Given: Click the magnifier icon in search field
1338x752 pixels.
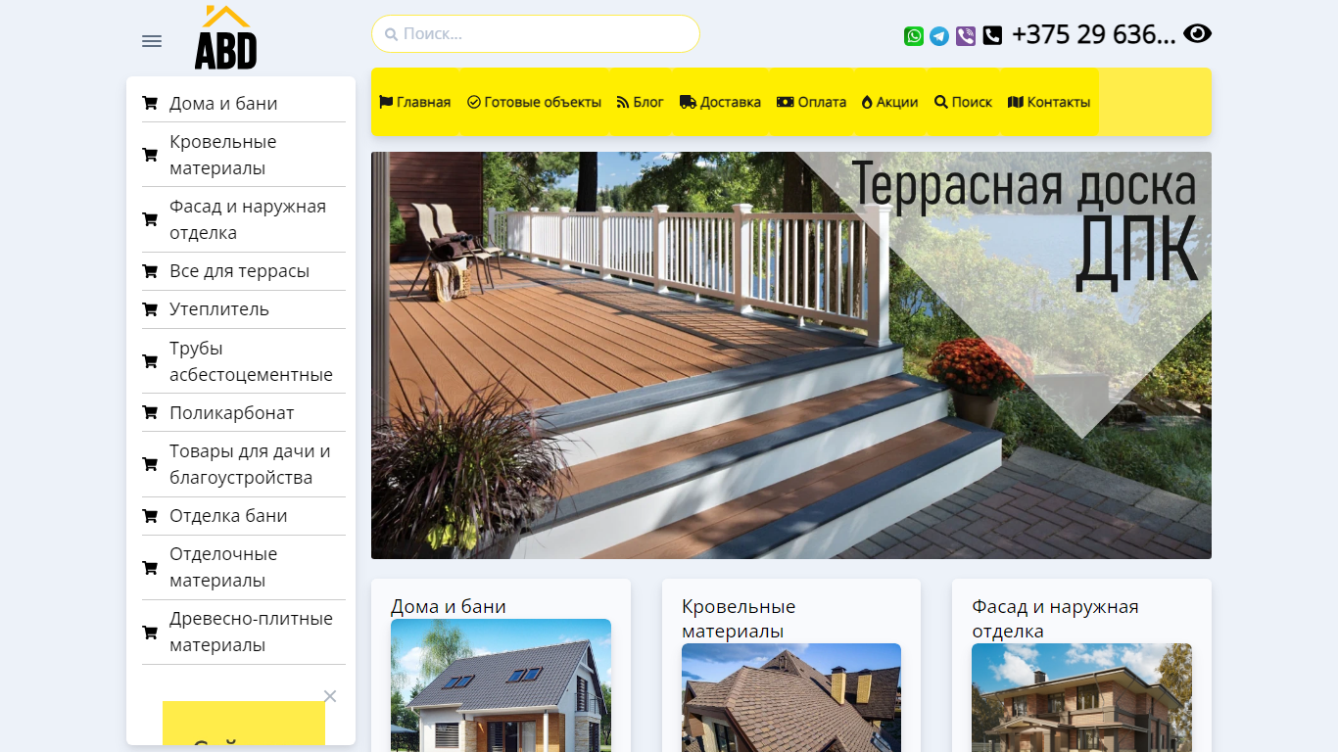Looking at the screenshot, I should tap(391, 34).
